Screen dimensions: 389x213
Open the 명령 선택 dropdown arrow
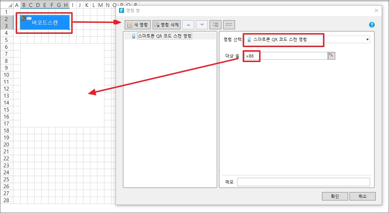[x=367, y=40]
